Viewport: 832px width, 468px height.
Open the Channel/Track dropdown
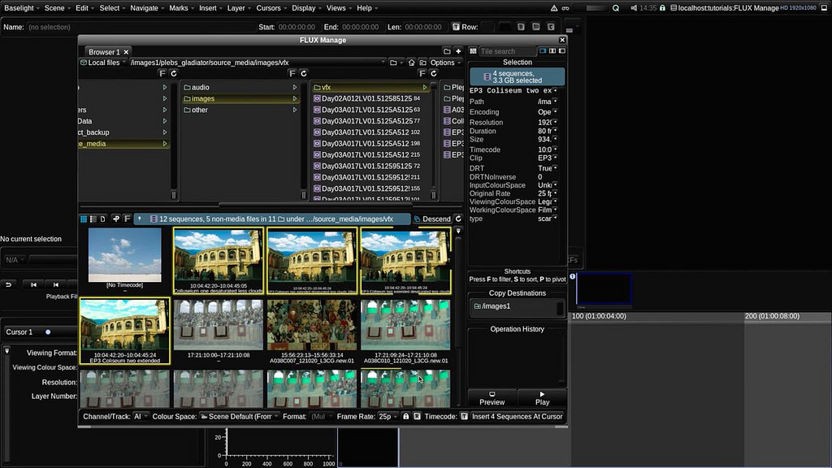141,417
